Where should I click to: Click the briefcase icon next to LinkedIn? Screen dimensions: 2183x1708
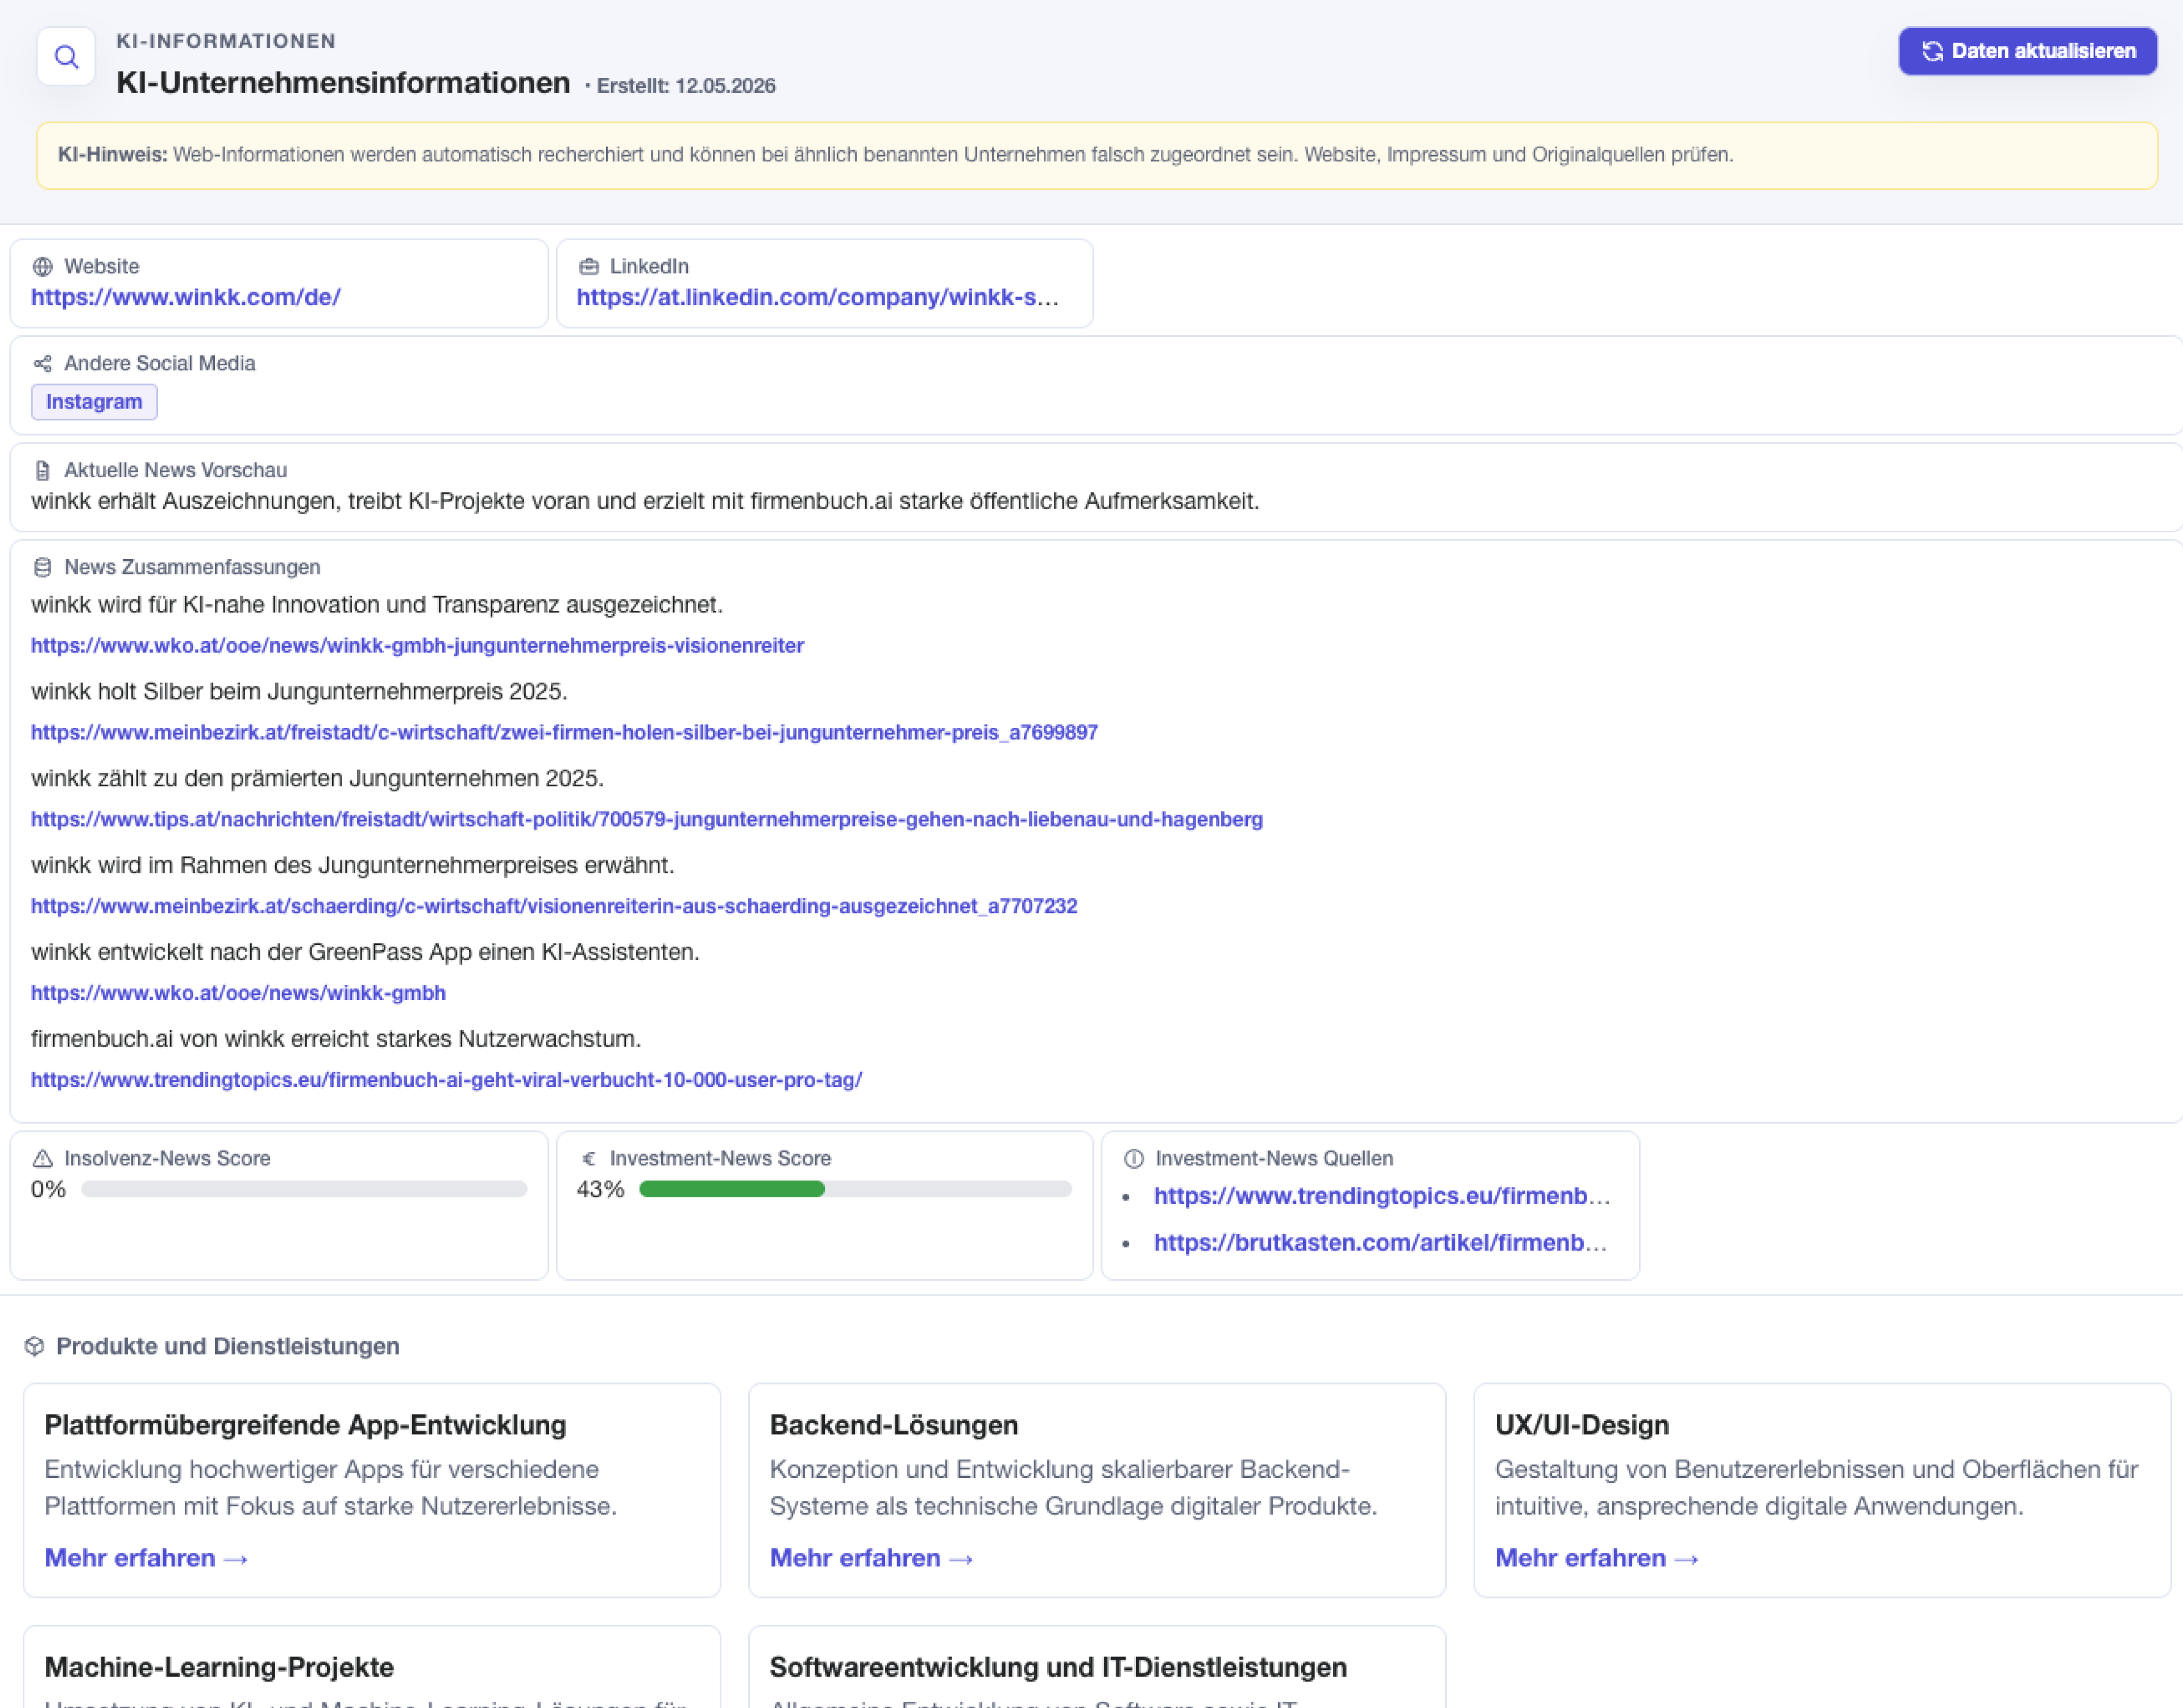(x=588, y=267)
